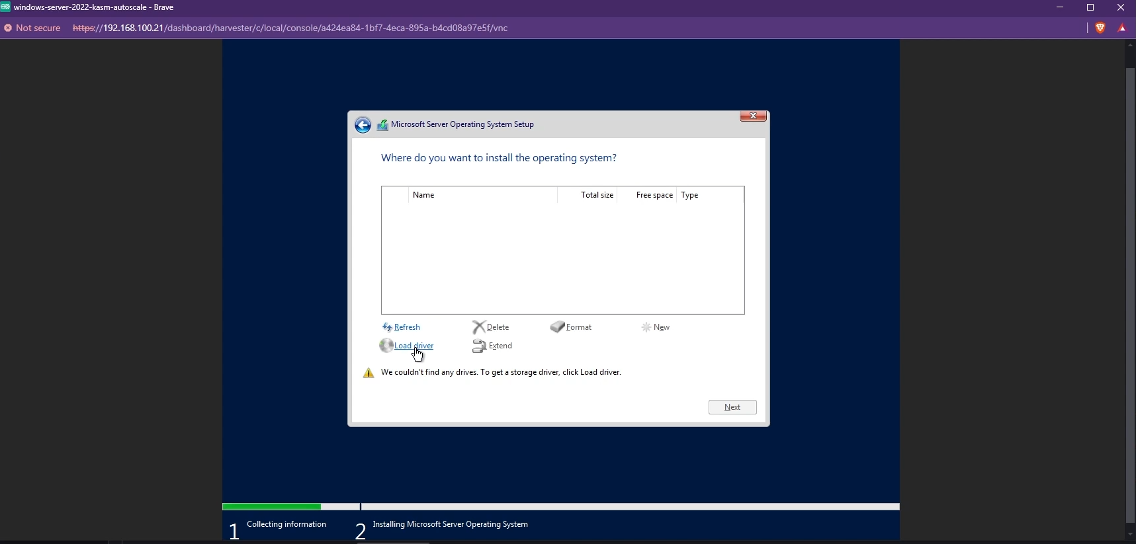Click the green installation progress bar
1136x544 pixels.
271,507
